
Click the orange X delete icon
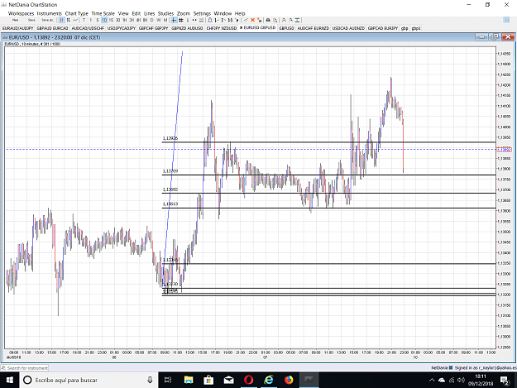252,20
